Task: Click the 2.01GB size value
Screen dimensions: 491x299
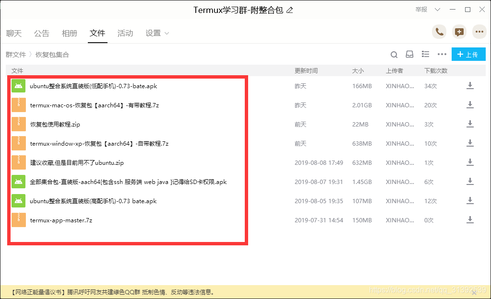Action: pos(362,105)
